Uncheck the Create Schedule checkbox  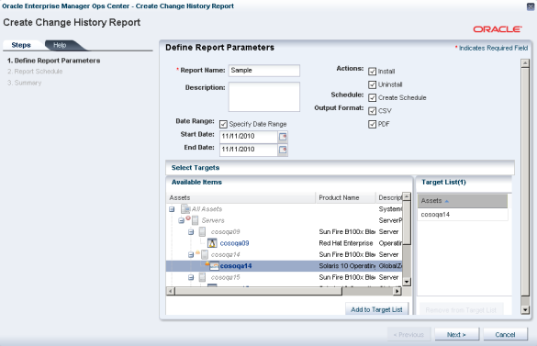pos(373,97)
